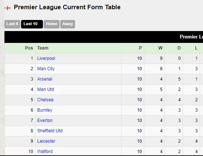Open the Man City team link
Viewport: 203px width, 156px height.
tap(46, 69)
